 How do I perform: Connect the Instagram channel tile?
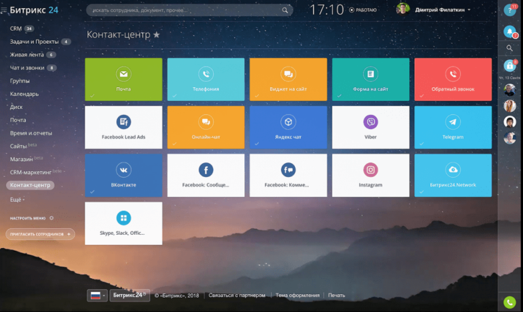pyautogui.click(x=371, y=176)
